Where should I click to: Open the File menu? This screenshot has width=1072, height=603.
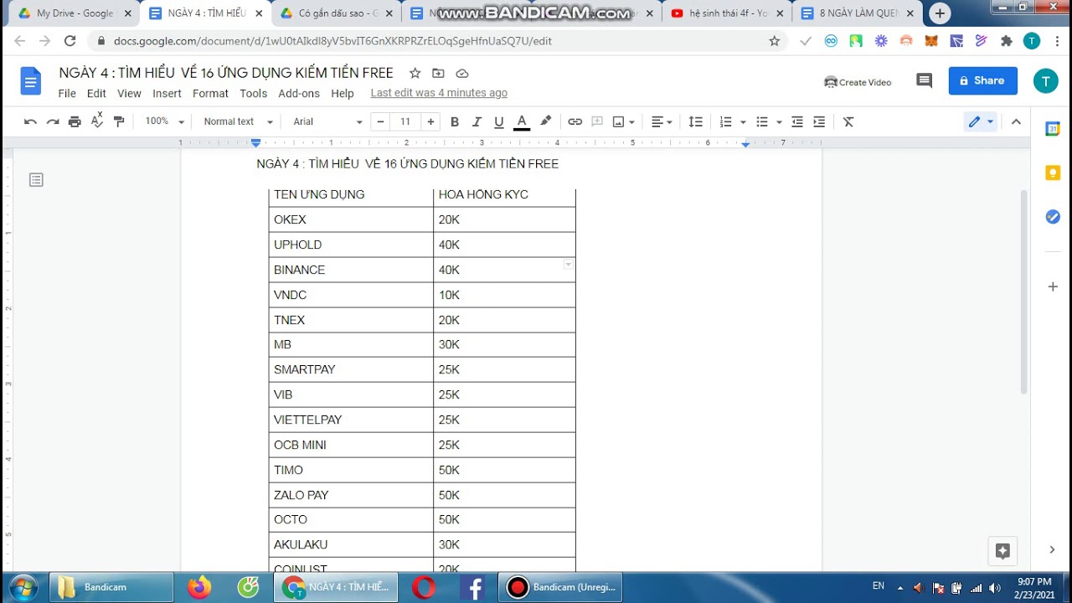[67, 93]
